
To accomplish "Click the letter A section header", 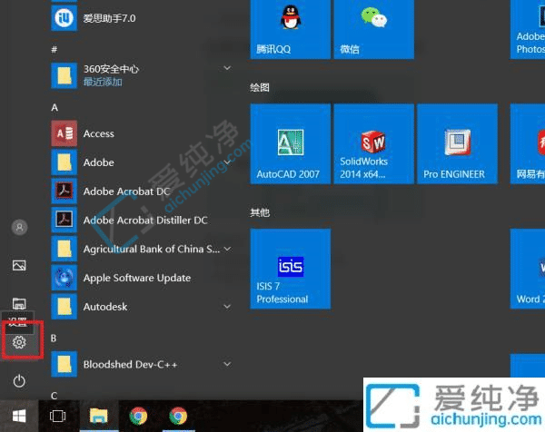I will (x=54, y=108).
